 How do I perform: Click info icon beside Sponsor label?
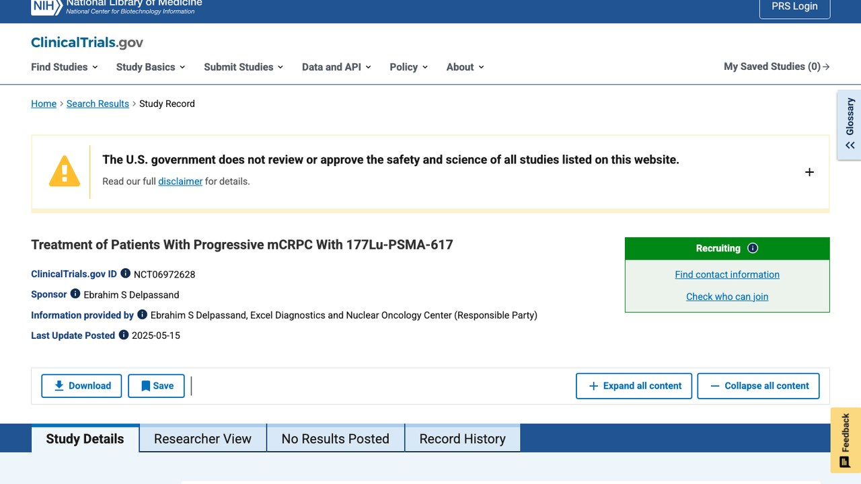(x=75, y=294)
